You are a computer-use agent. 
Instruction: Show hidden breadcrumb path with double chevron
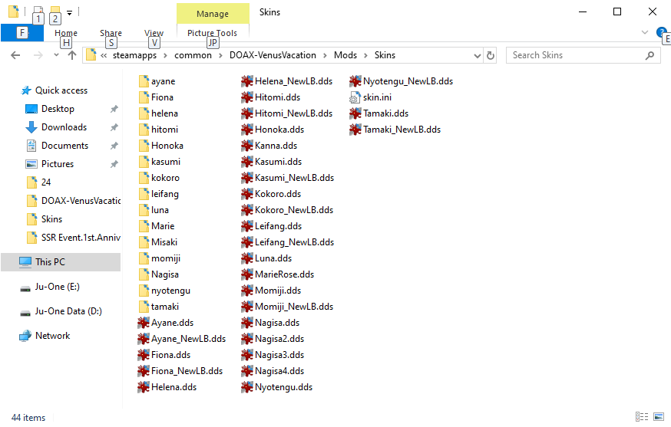[104, 55]
